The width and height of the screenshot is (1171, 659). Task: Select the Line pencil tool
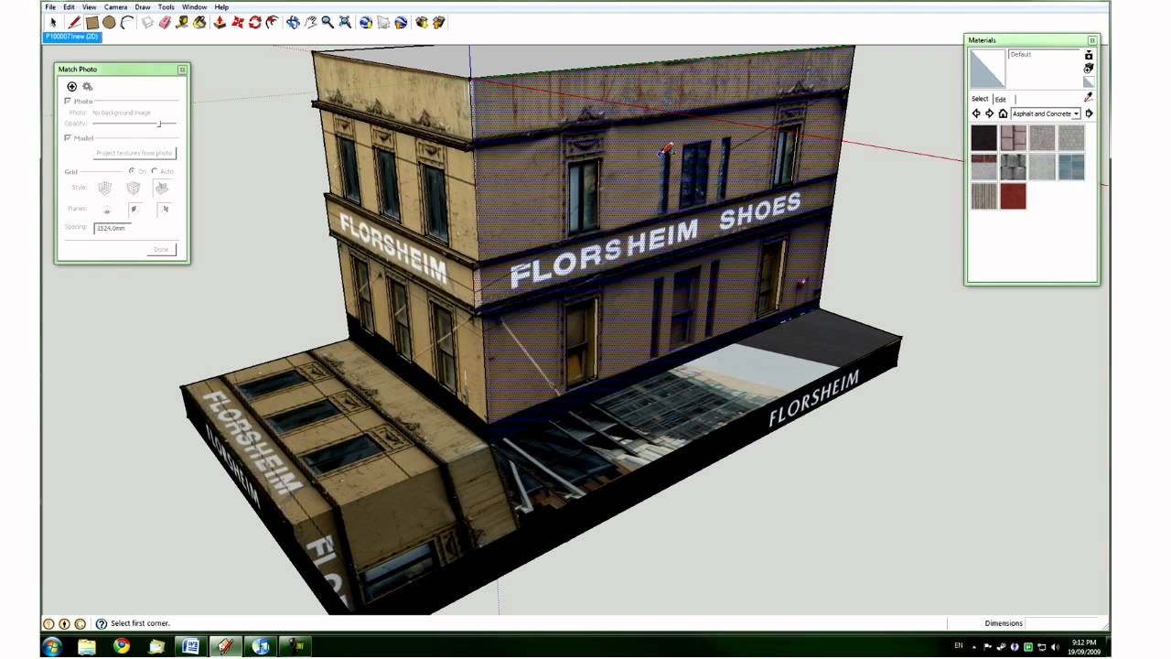[73, 22]
